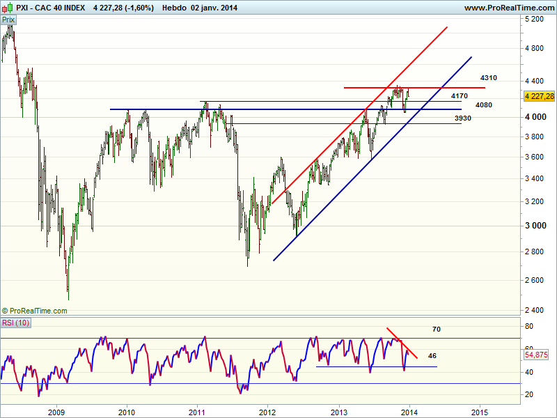Select the PXI - CAC 40 INDEX title
The width and height of the screenshot is (557, 418).
(52, 8)
